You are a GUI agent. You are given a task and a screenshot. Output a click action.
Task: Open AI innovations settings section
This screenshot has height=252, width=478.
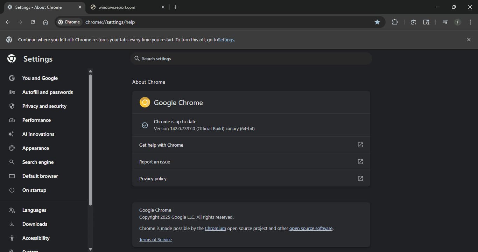(38, 134)
